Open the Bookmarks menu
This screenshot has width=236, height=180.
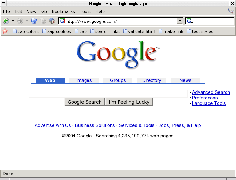[63, 11]
